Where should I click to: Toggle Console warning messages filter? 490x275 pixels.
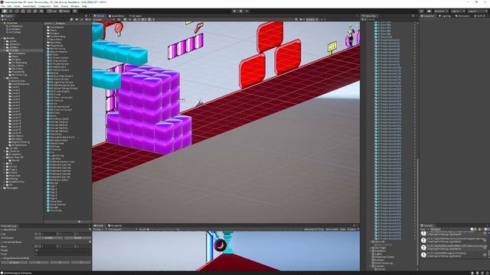480,229
